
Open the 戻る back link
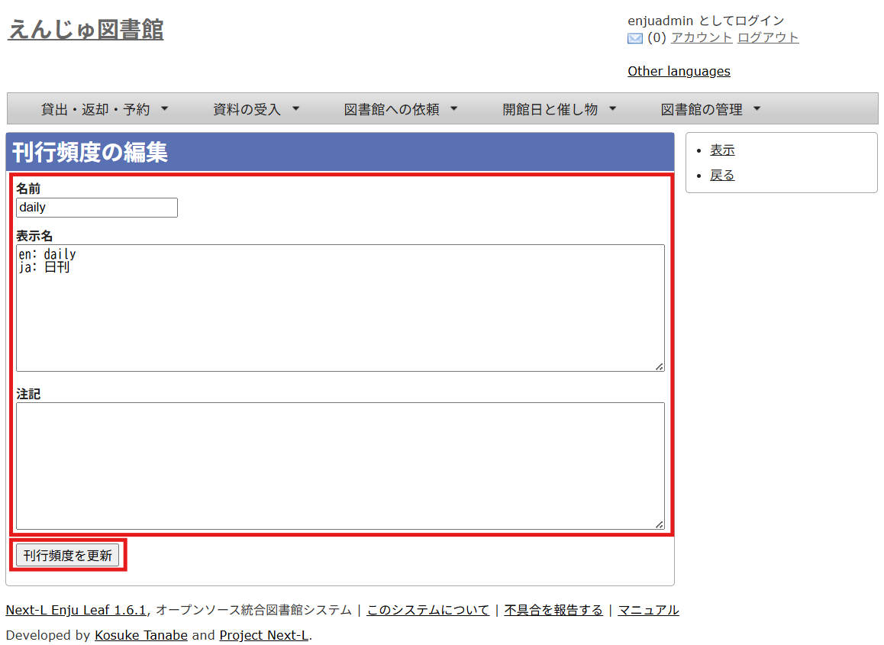[x=722, y=176]
